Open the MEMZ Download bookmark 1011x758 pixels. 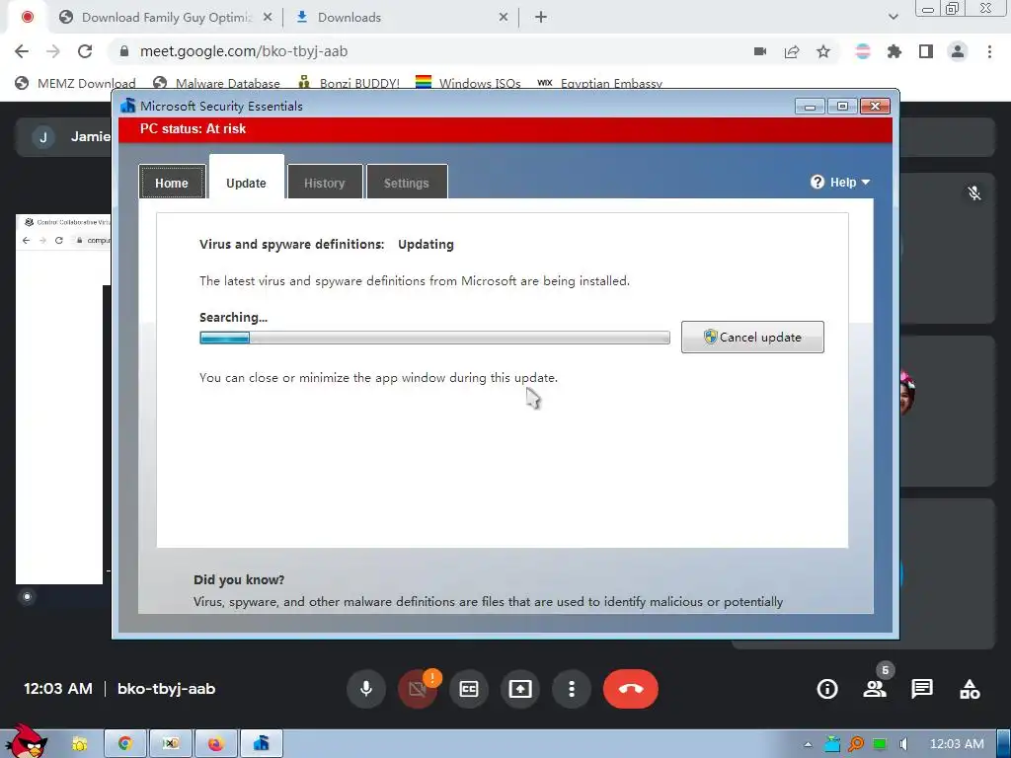[x=75, y=83]
